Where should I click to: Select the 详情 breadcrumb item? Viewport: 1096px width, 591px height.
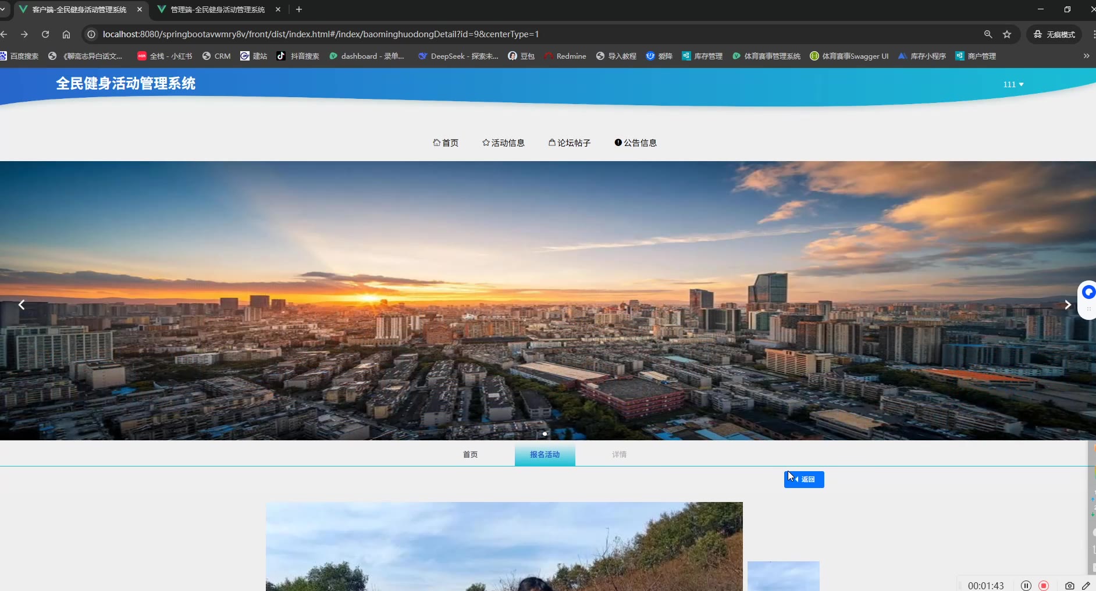[x=620, y=454]
